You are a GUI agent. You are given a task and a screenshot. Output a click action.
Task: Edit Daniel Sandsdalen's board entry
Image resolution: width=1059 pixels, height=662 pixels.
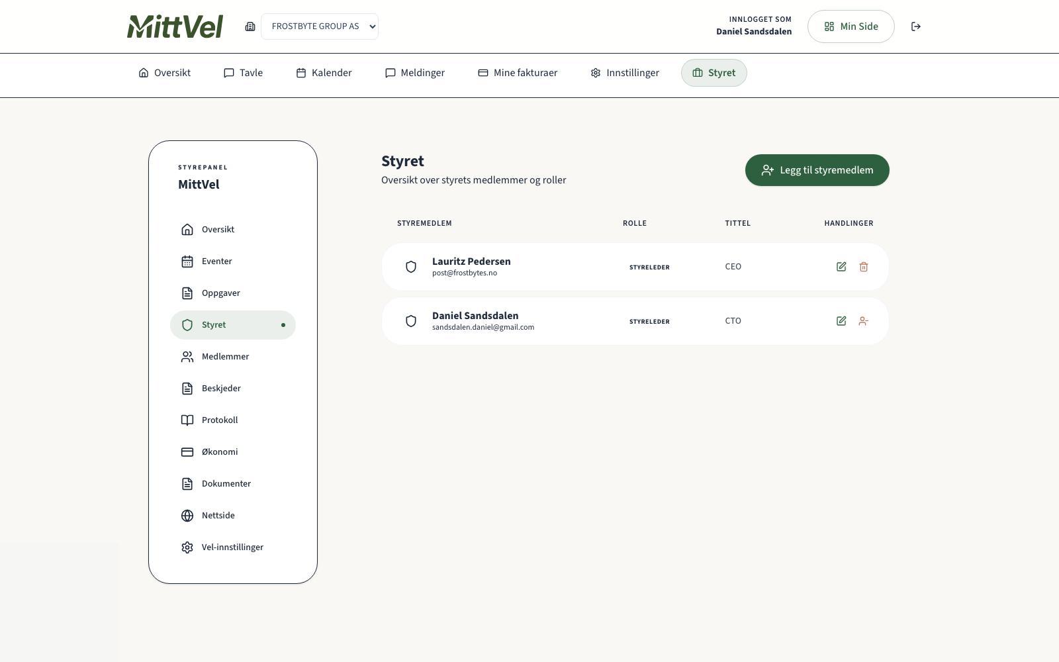[841, 321]
